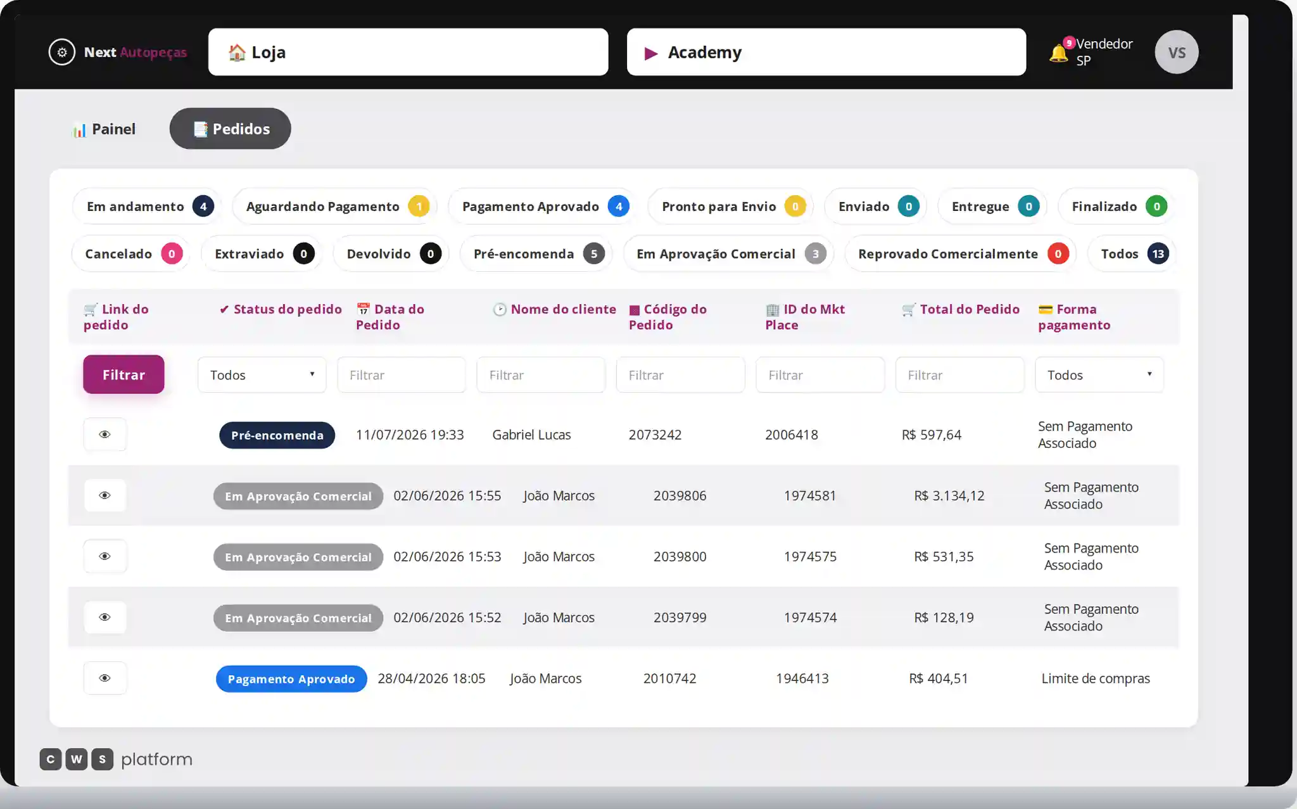Screen dimensions: 1297x809
Task: View order 2039799 with its eye icon
Action: 105,617
